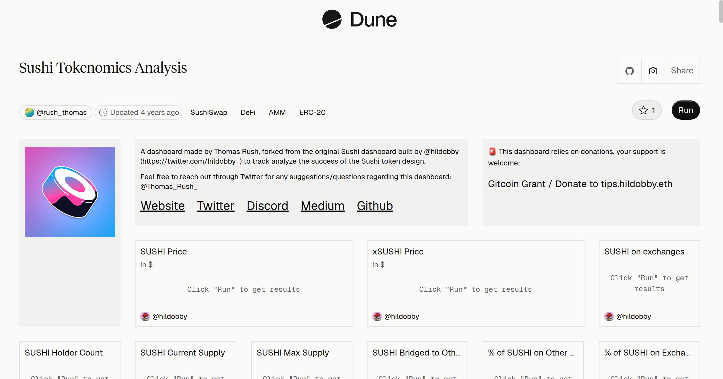The height and width of the screenshot is (379, 723).
Task: Click the black Run button
Action: 686,110
